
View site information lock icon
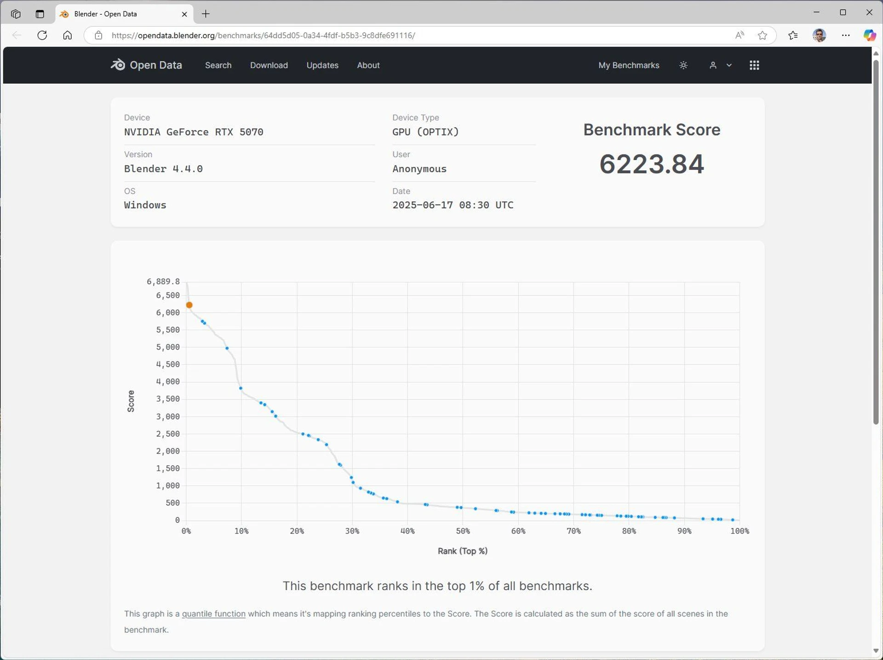pos(98,35)
